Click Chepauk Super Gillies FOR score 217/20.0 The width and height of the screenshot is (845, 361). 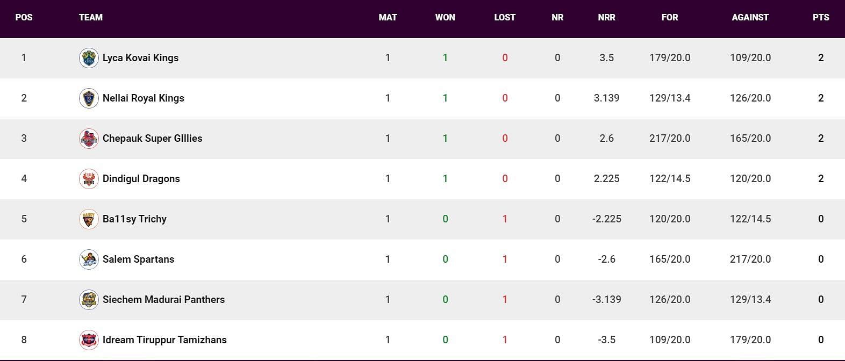click(670, 139)
